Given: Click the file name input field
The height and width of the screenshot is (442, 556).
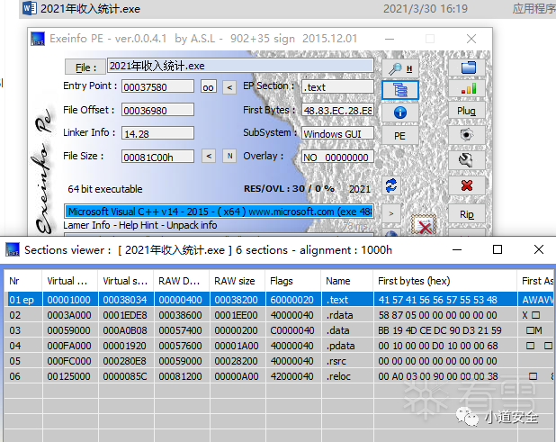Looking at the screenshot, I should 240,66.
